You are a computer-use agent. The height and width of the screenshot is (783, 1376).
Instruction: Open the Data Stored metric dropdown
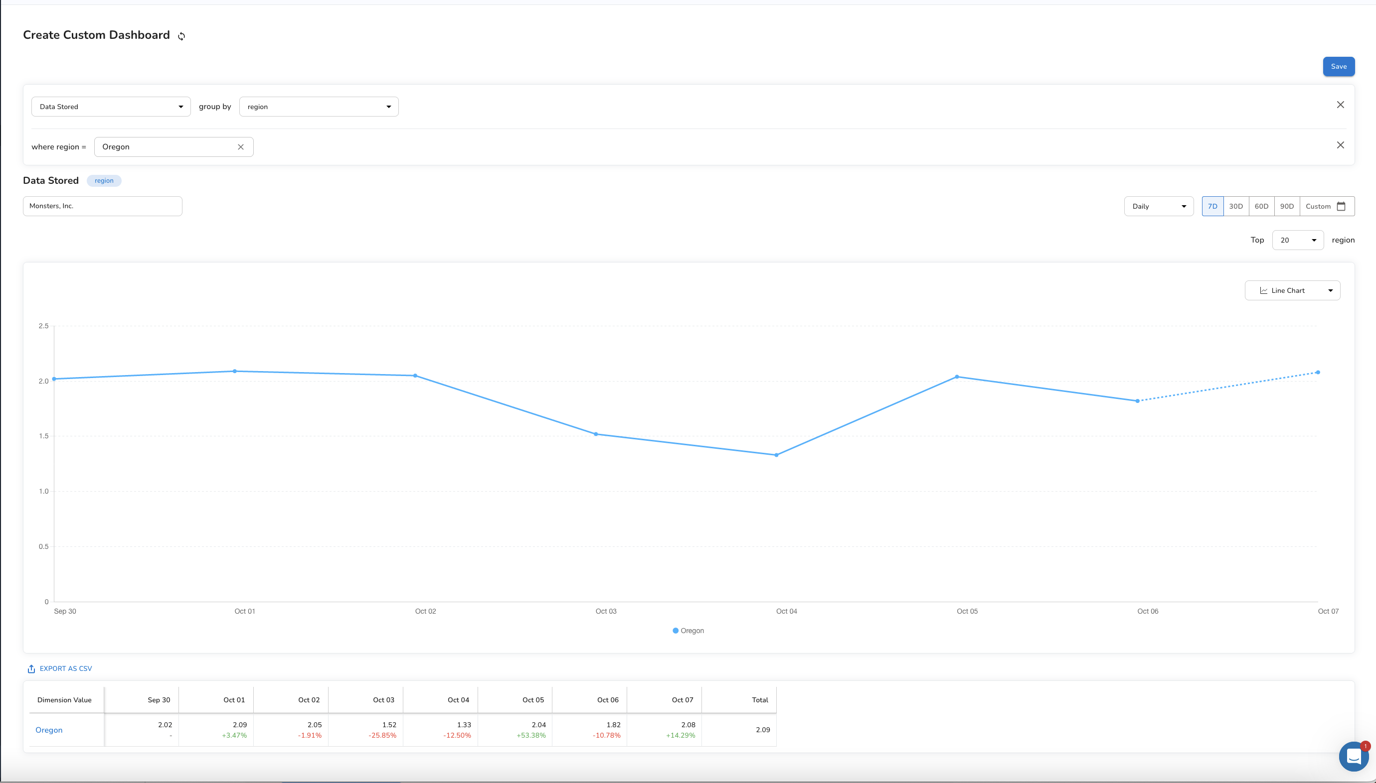click(x=111, y=107)
